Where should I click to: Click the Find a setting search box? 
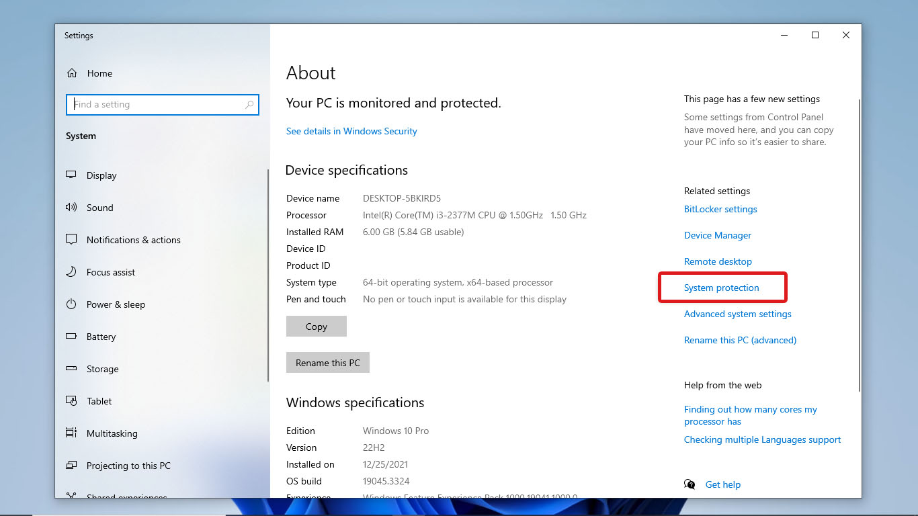coord(162,105)
